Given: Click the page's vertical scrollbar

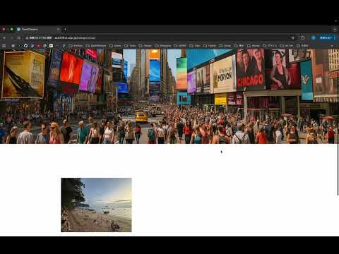Looking at the screenshot, I should pyautogui.click(x=338, y=169).
